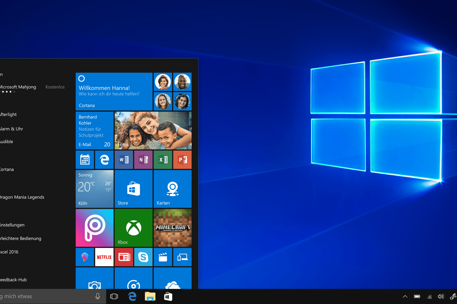The height and width of the screenshot is (304, 457).
Task: Open the Word tile
Action: [124, 160]
